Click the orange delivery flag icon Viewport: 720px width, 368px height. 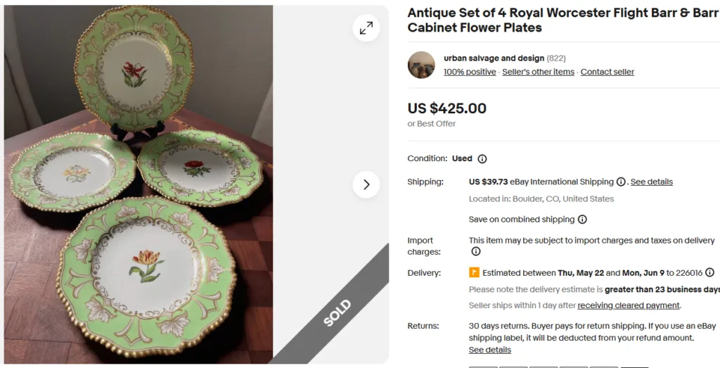pos(474,272)
